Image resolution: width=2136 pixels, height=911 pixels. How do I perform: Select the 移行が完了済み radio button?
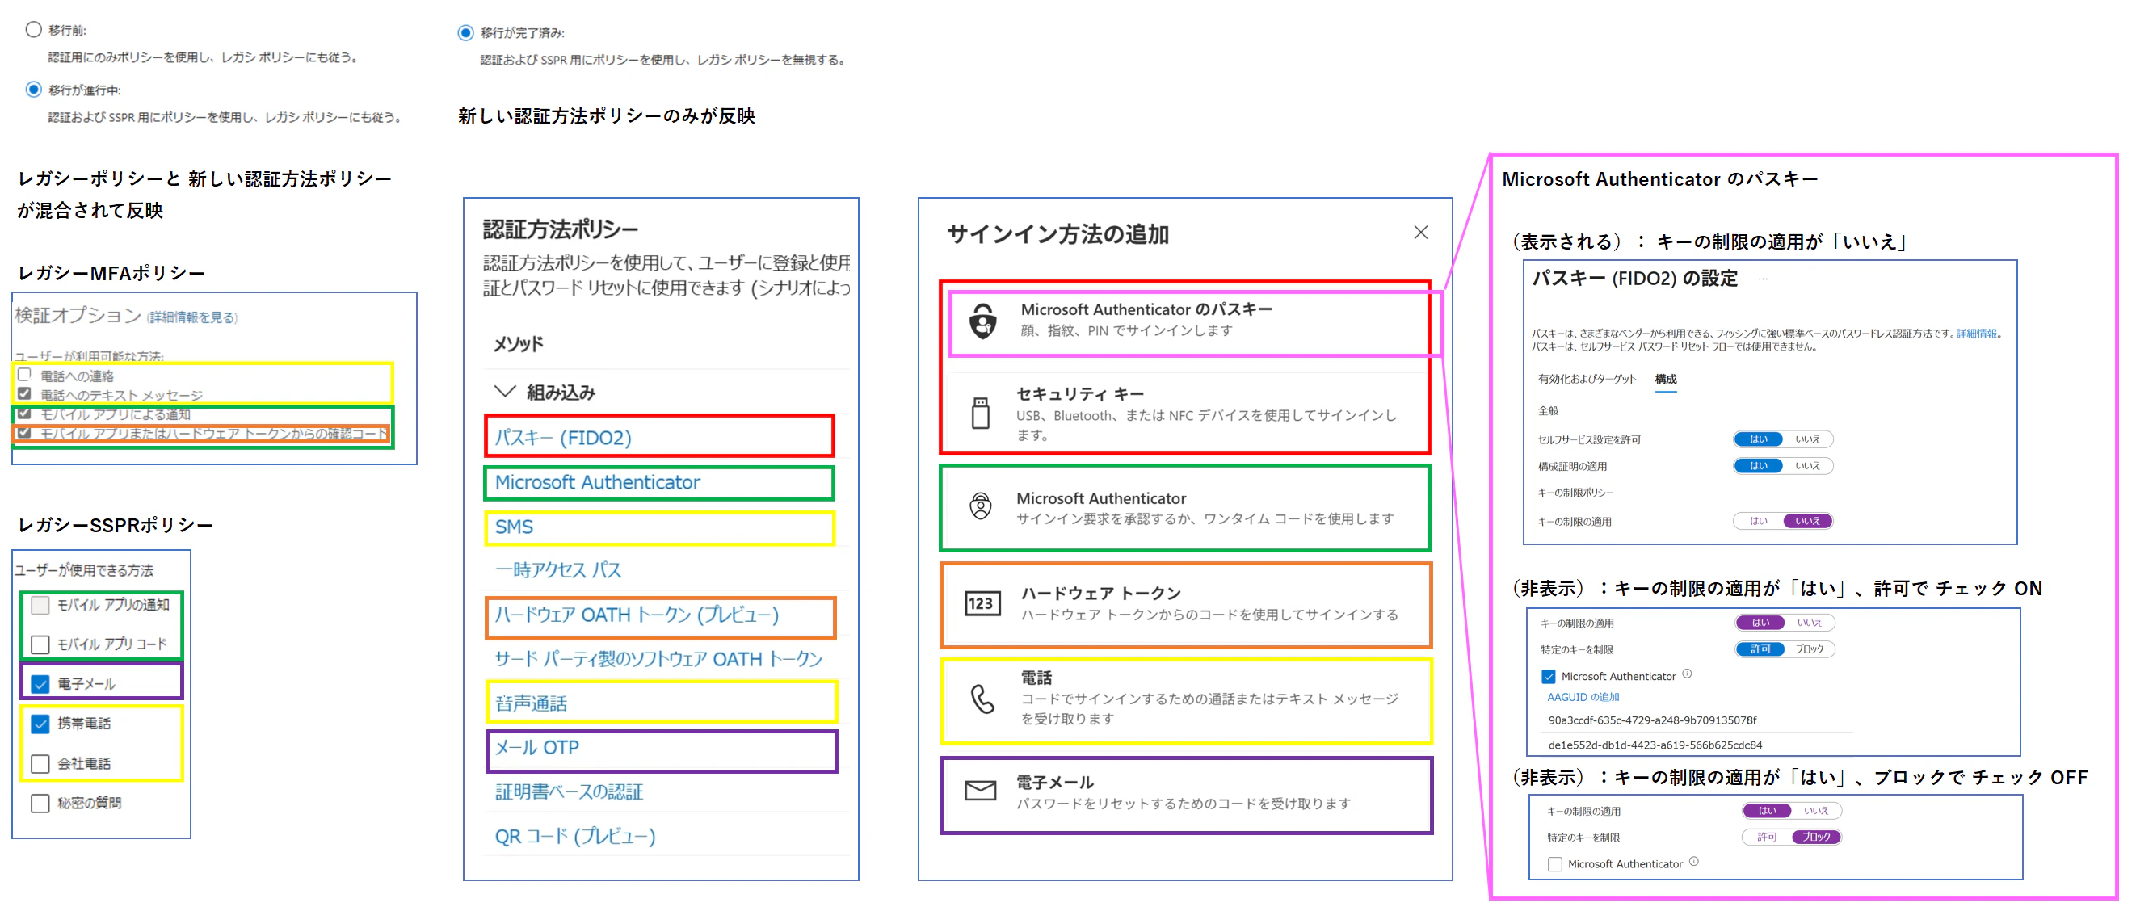(x=465, y=33)
